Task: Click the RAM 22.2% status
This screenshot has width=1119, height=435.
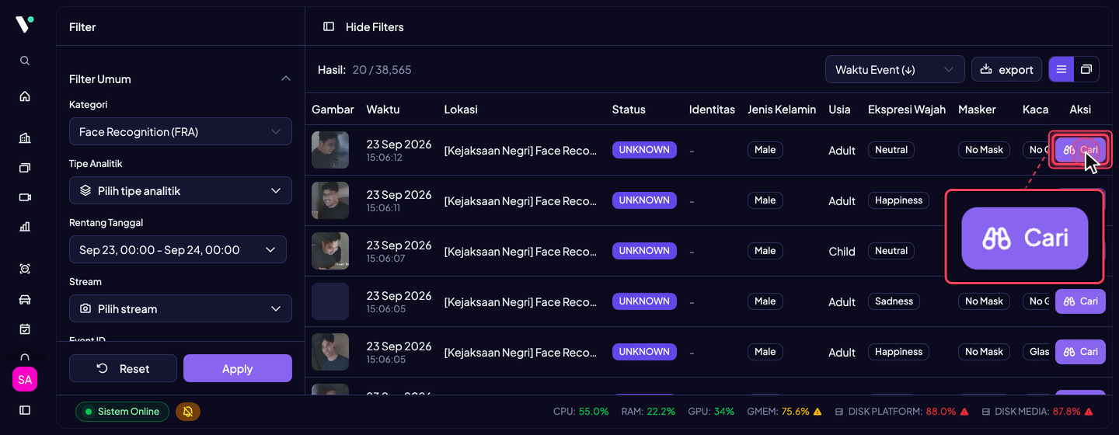Action: pyautogui.click(x=648, y=412)
